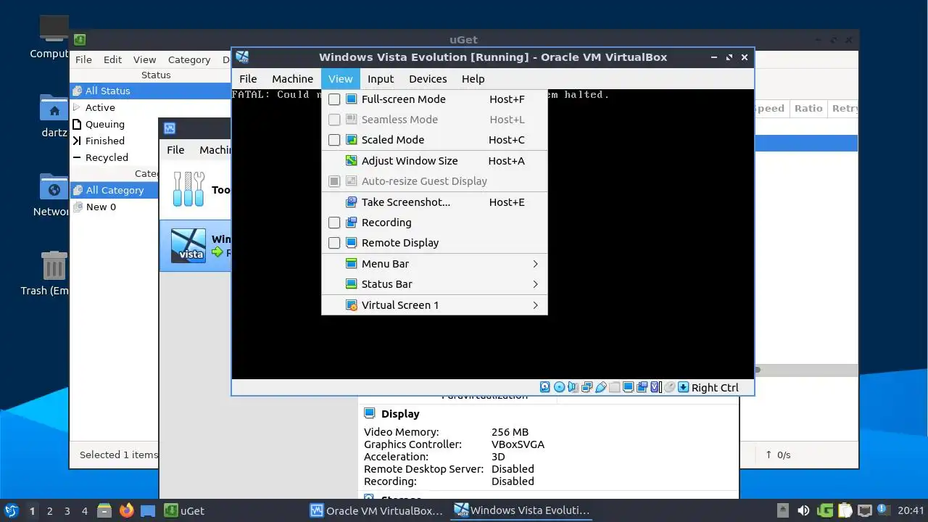
Task: Click the uGet tray icon in the system tray
Action: coord(825,510)
